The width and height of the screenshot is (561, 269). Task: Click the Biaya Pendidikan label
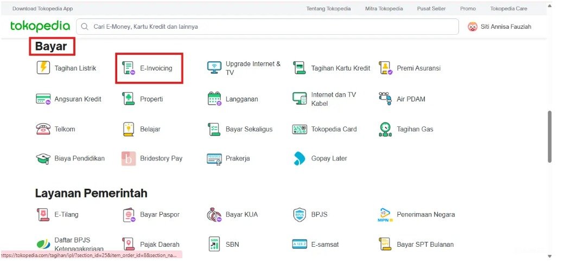pos(79,158)
